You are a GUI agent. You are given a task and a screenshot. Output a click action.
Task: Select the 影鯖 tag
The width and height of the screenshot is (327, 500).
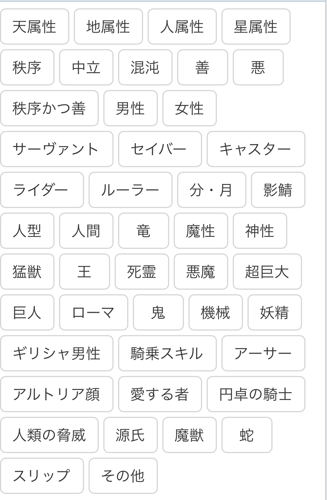(278, 190)
